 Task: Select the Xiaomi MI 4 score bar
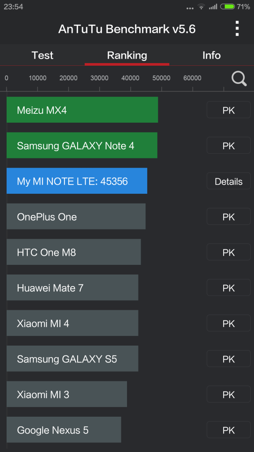pos(73,323)
